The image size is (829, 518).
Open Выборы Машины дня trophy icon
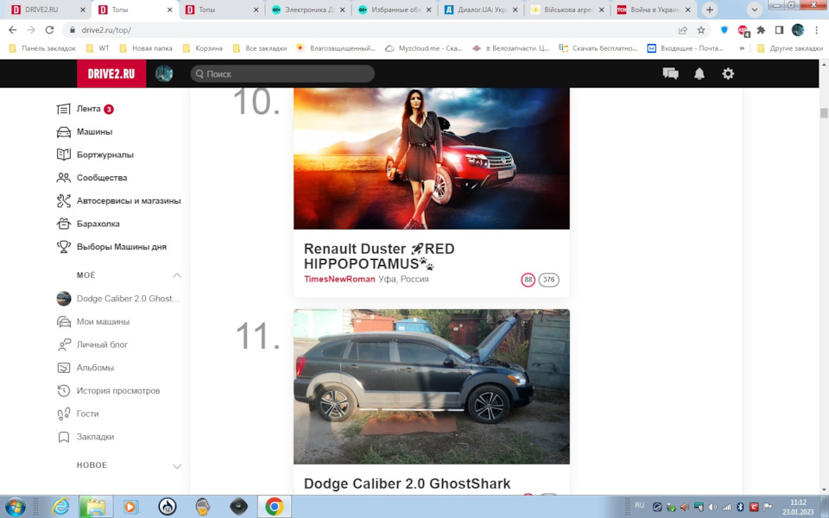(x=63, y=247)
